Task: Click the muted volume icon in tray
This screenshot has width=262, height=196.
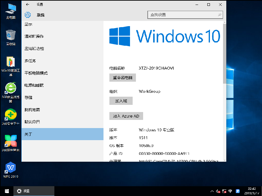Action: (218, 191)
